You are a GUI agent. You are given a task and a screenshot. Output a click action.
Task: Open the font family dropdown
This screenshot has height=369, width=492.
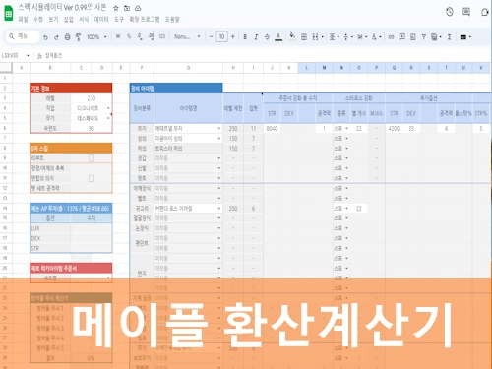click(187, 37)
